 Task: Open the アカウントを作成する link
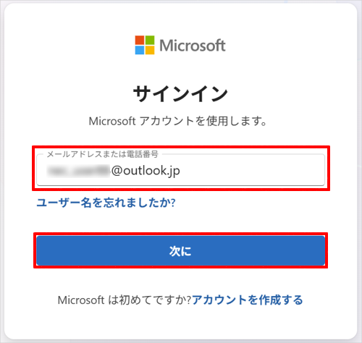(248, 300)
